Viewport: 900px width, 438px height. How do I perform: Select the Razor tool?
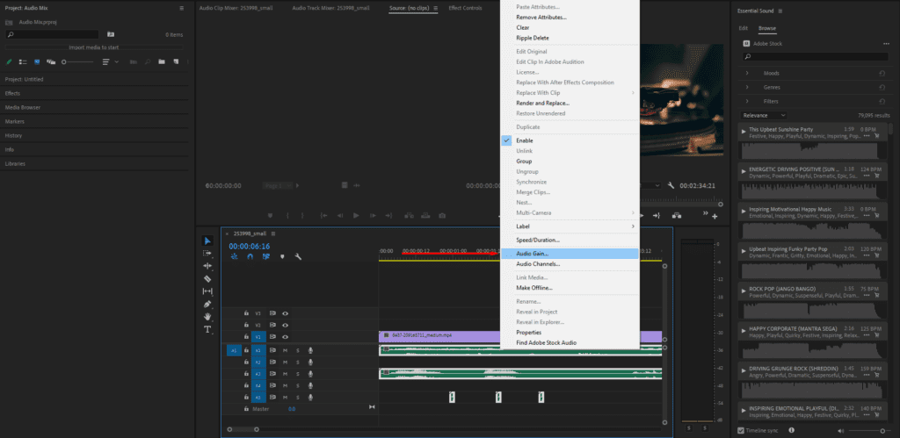207,278
